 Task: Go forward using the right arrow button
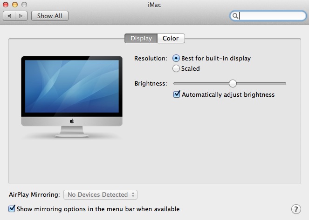21,16
